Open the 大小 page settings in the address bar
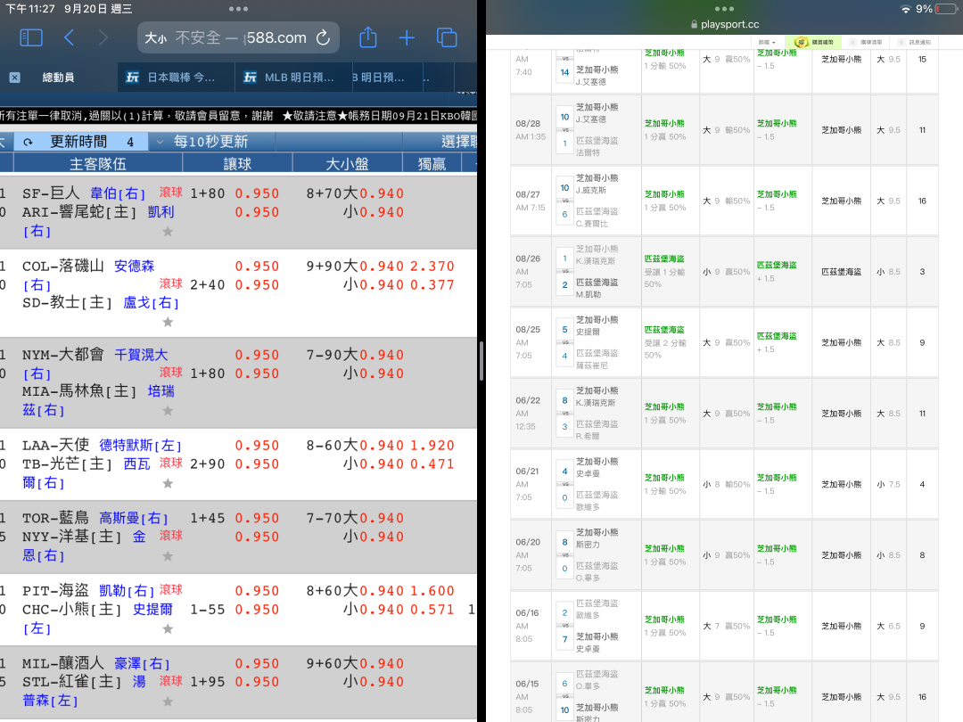 tap(155, 38)
